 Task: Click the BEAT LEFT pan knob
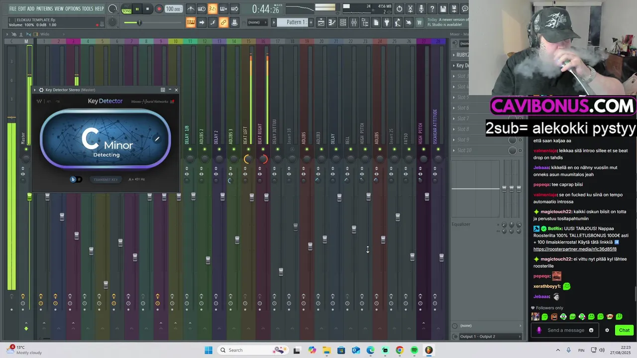click(x=247, y=159)
